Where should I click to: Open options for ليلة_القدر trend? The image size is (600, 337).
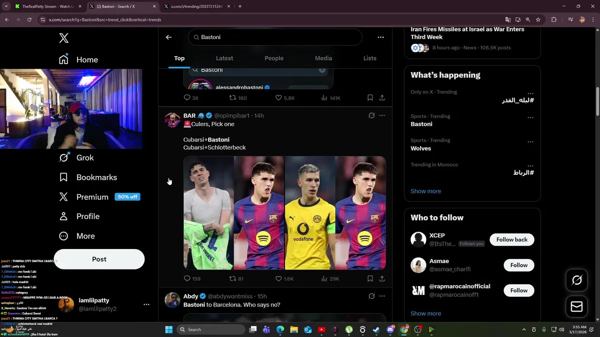tap(530, 93)
